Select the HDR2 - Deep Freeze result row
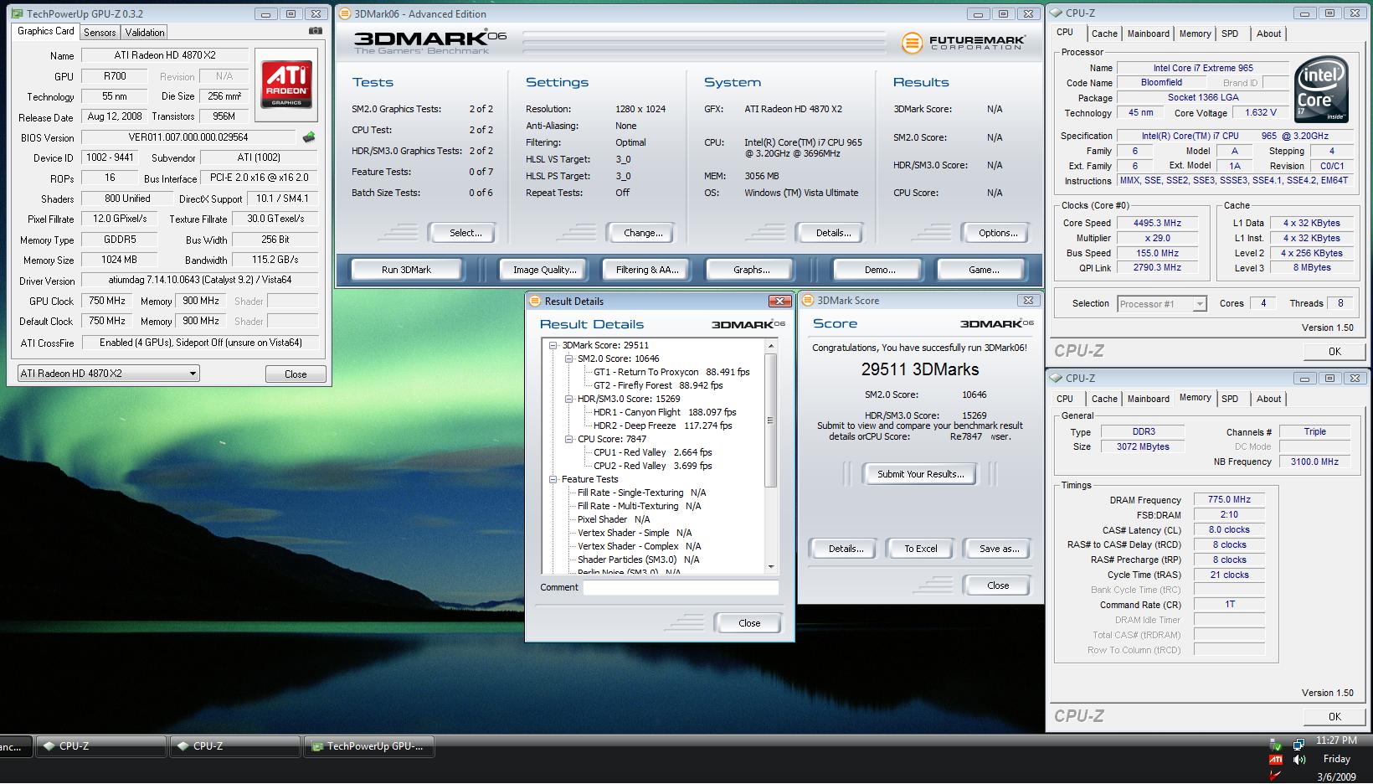Image resolution: width=1373 pixels, height=784 pixels. point(662,426)
